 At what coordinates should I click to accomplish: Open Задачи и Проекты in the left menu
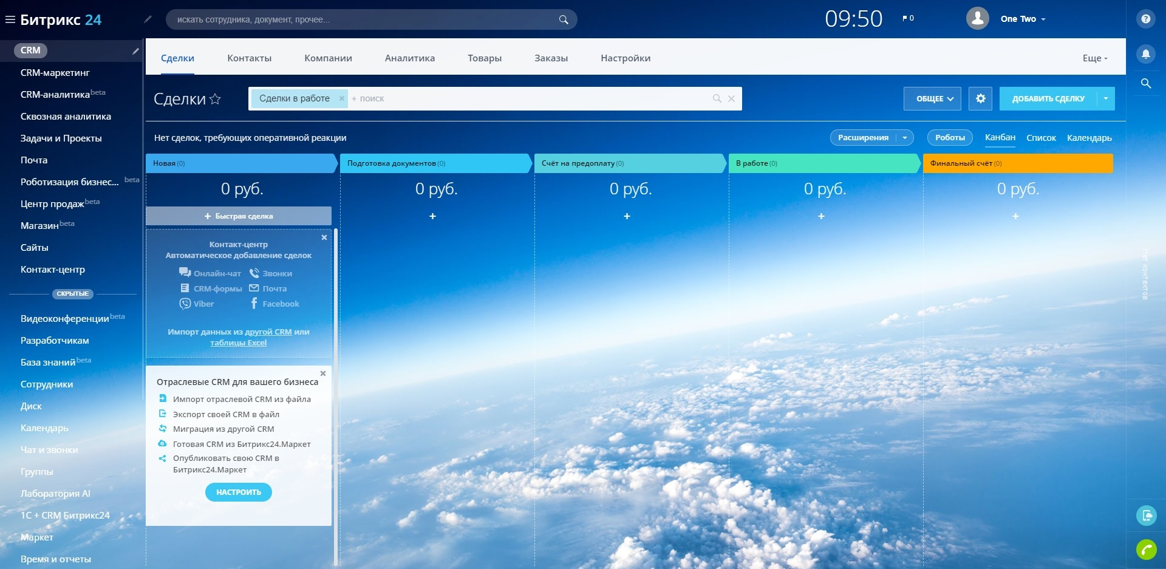pos(61,138)
